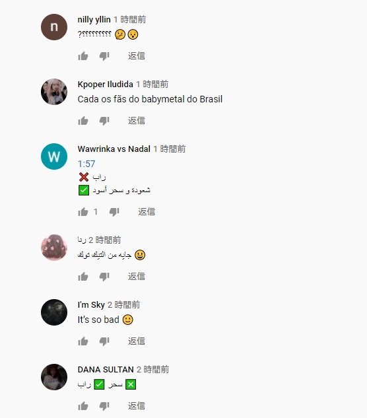Reply to the Cada os fãs comment
Image resolution: width=367 pixels, height=418 pixels.
coord(137,120)
